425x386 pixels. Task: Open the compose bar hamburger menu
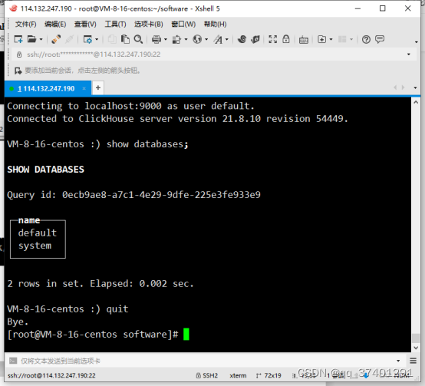coord(413,361)
